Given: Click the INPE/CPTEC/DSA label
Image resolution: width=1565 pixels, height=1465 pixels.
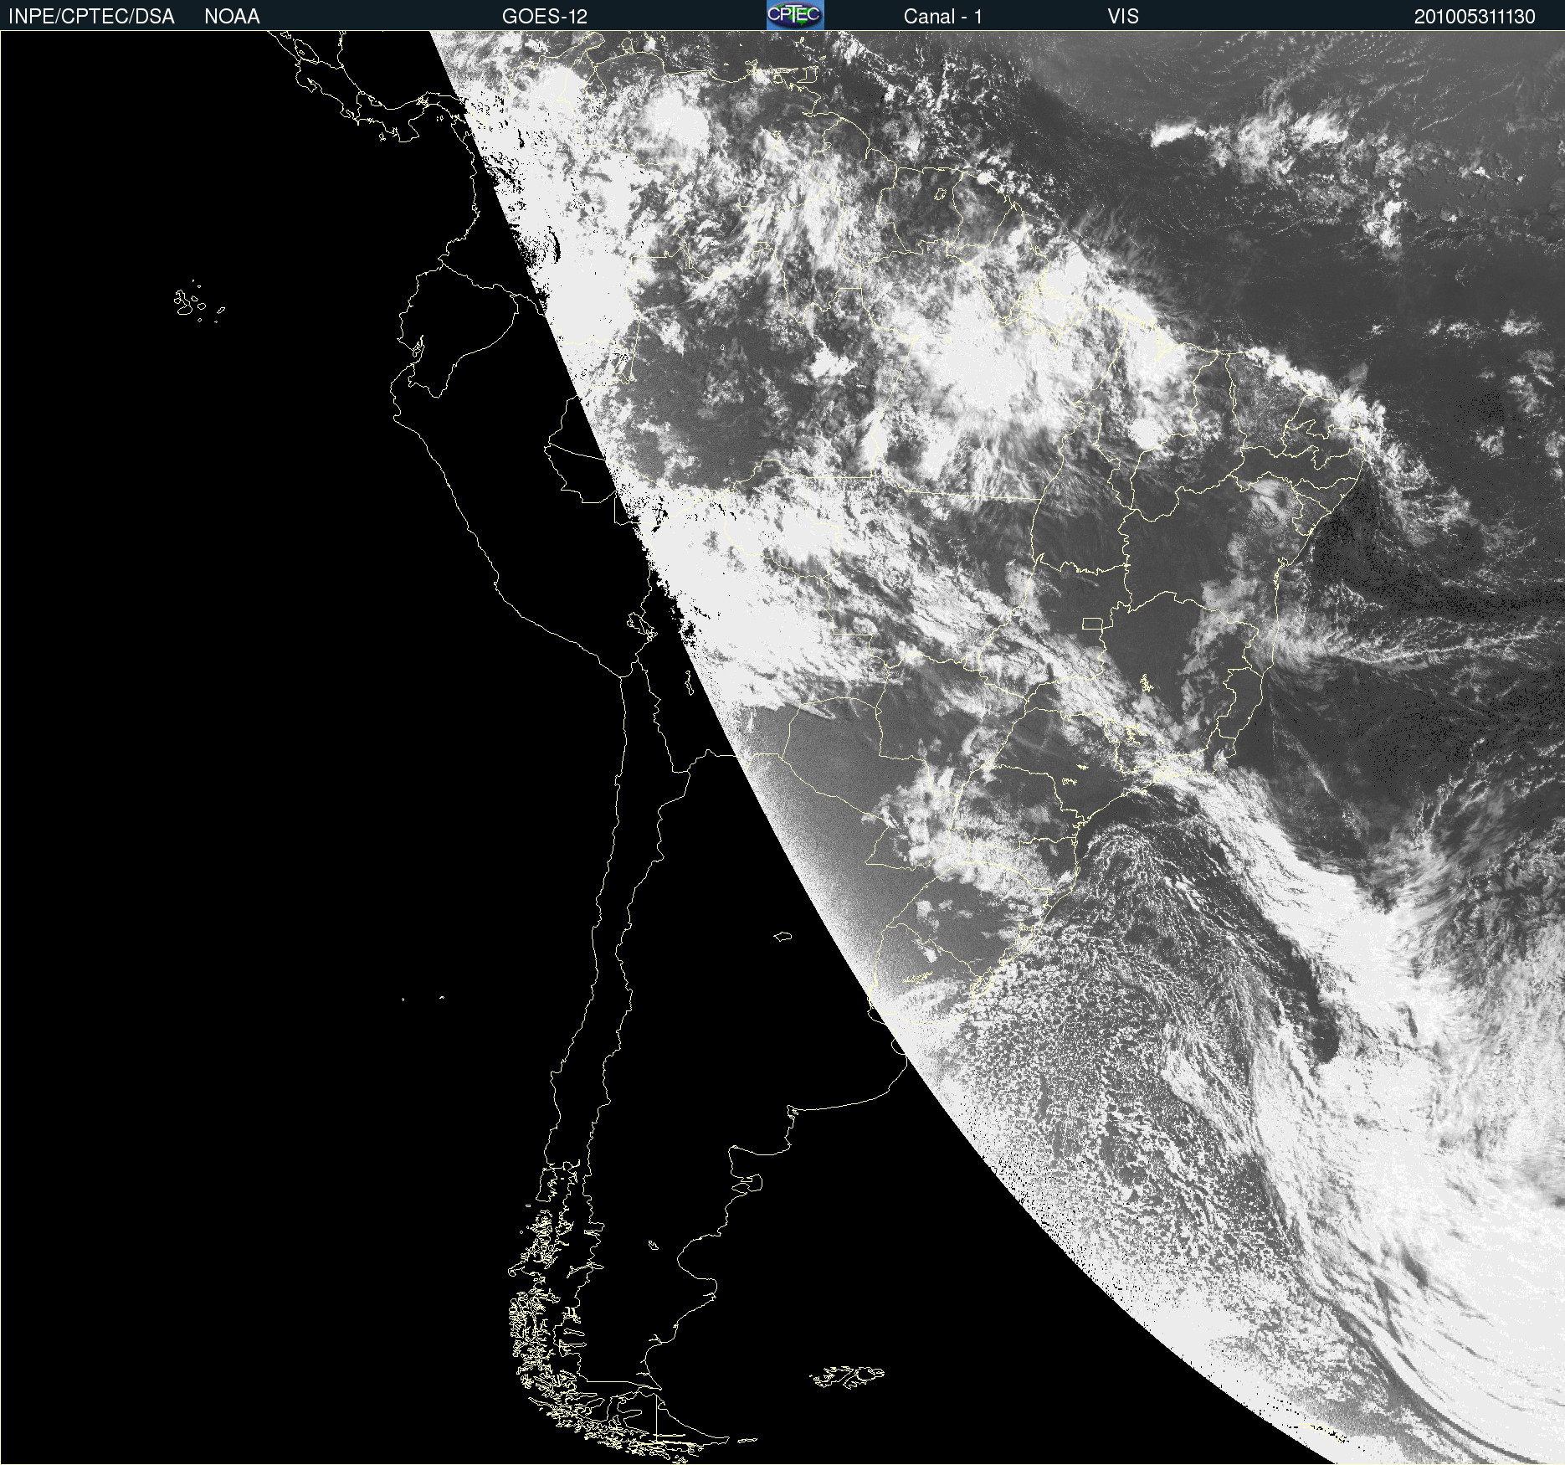Looking at the screenshot, I should 91,17.
